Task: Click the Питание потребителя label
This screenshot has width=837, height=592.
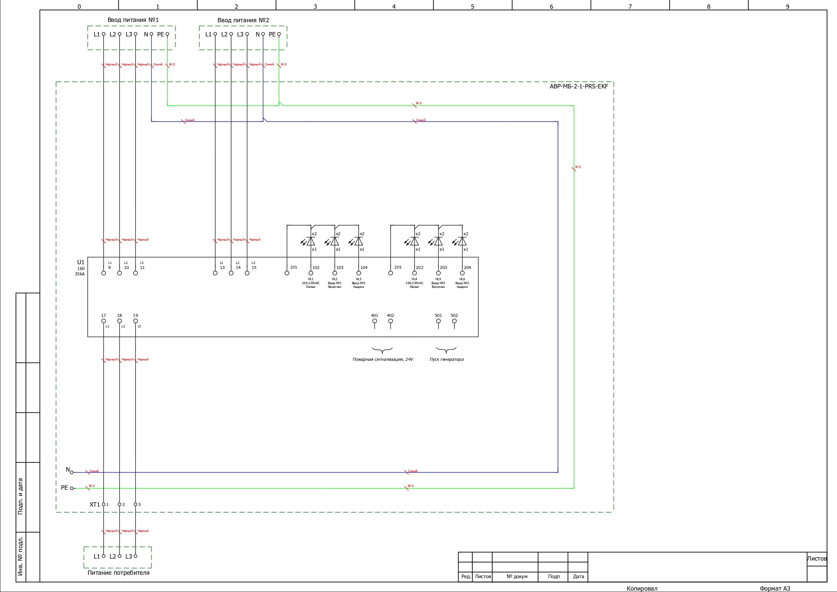Action: (x=118, y=573)
